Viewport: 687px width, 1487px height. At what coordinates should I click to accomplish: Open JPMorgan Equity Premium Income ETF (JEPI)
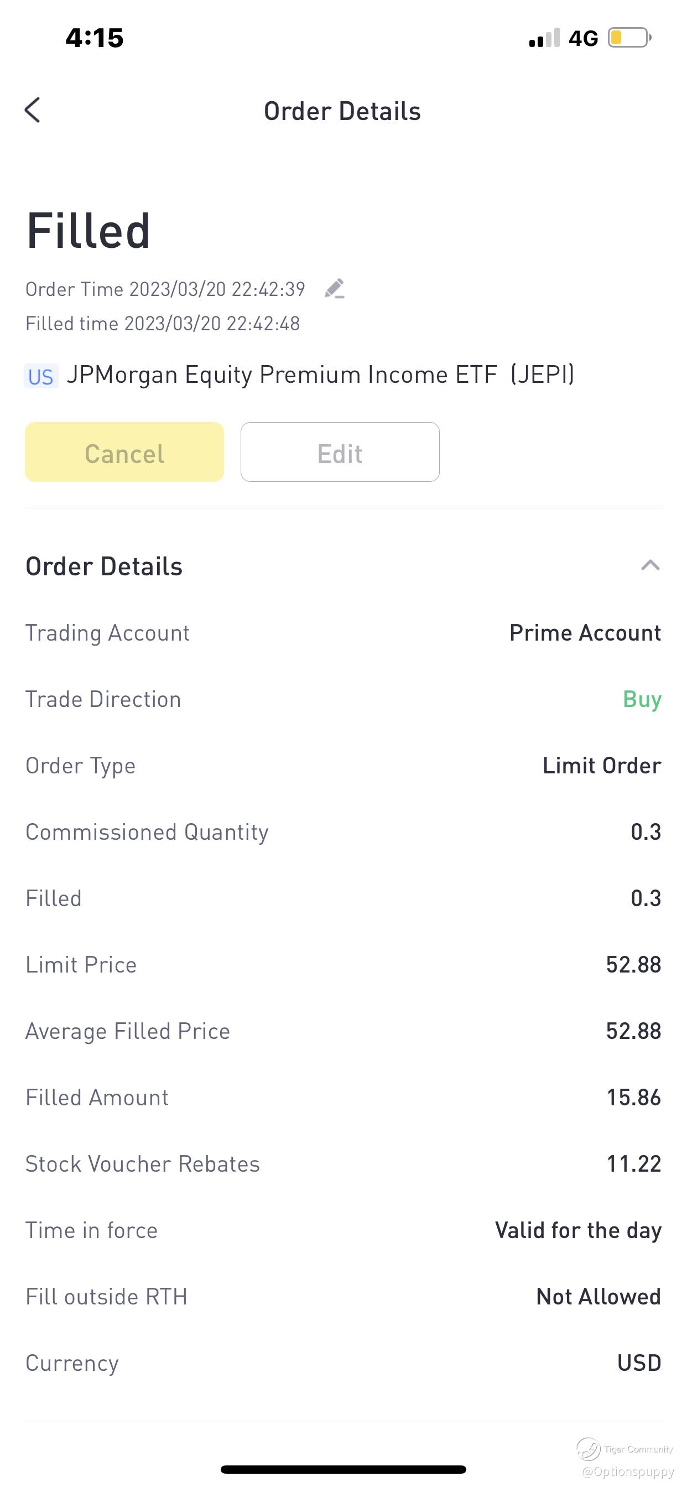tap(320, 375)
